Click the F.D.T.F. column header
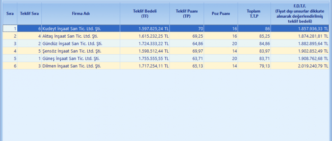The width and height of the screenshot is (332, 141). pos(300,14)
